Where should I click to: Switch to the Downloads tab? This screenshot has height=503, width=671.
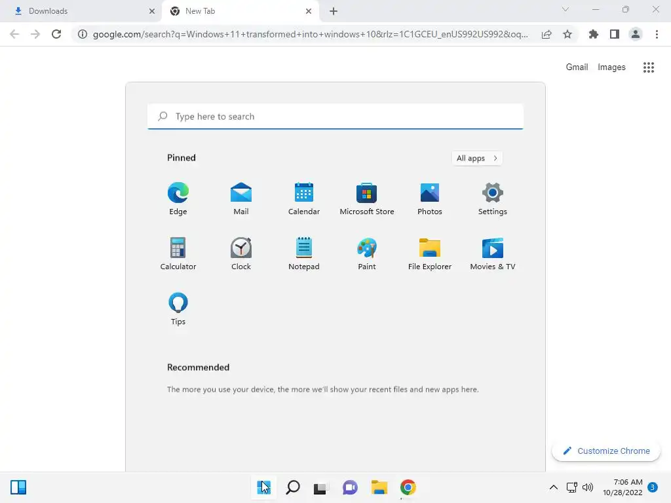81,11
